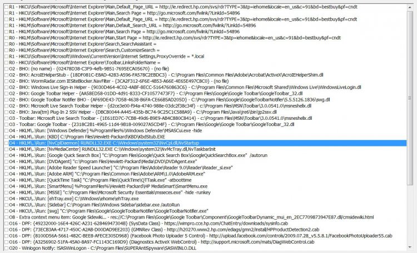Check the O2 BHO AcroIEHelperStub entry
This screenshot has height=253, width=417.
click(x=6, y=75)
